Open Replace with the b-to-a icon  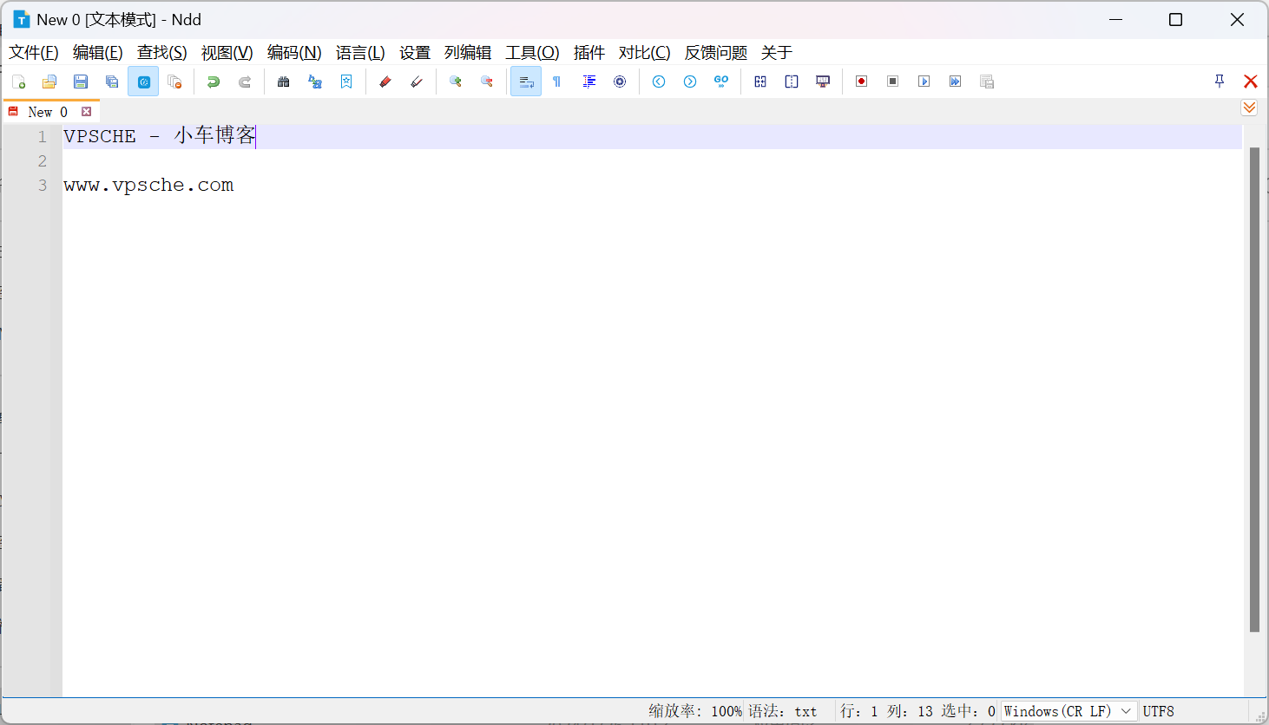[315, 82]
